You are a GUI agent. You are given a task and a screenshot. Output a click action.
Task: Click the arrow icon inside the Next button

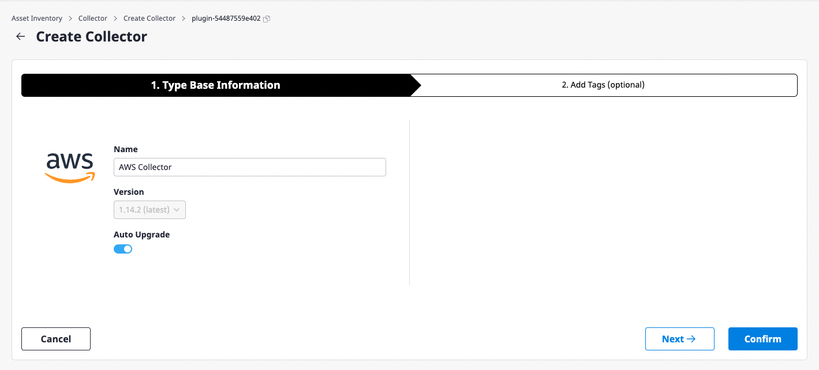691,339
